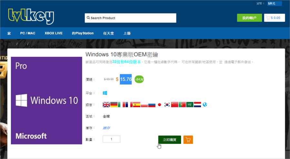Click the lvlkey site logo

pyautogui.click(x=31, y=16)
